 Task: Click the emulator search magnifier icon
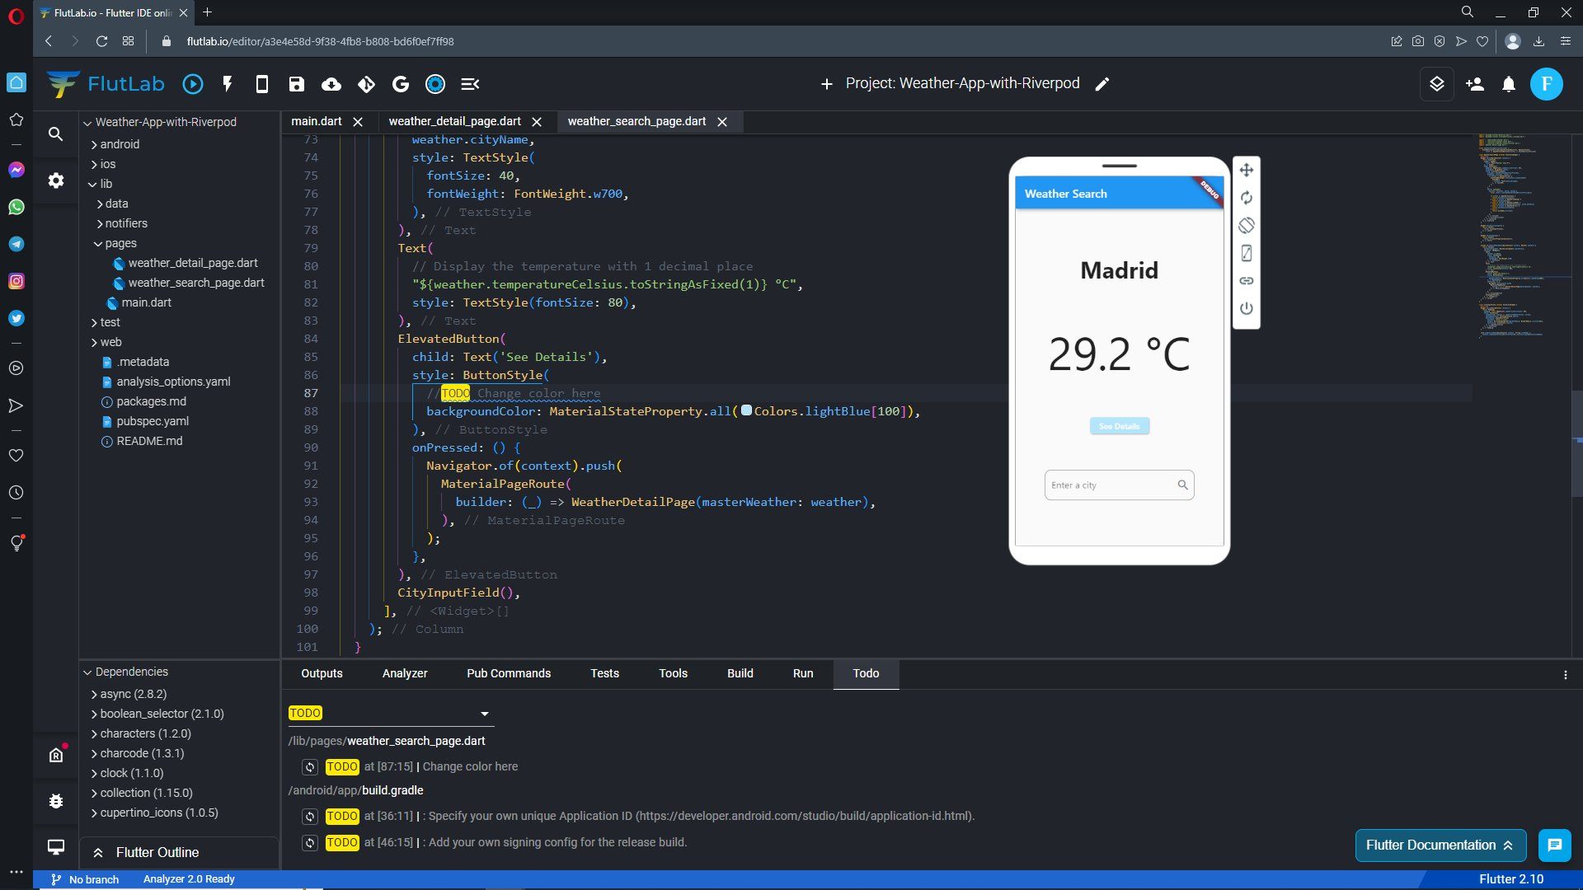point(1182,485)
